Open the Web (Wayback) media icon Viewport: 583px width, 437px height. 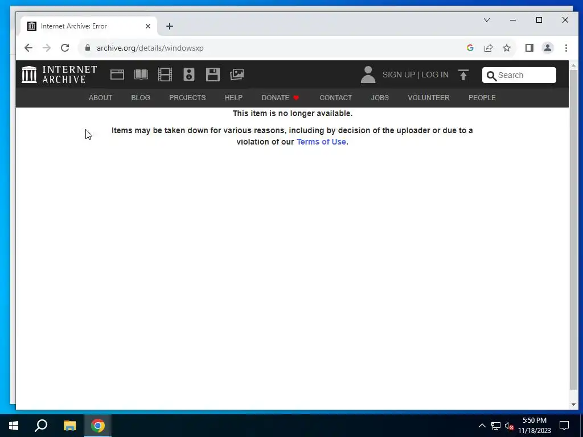tap(117, 75)
